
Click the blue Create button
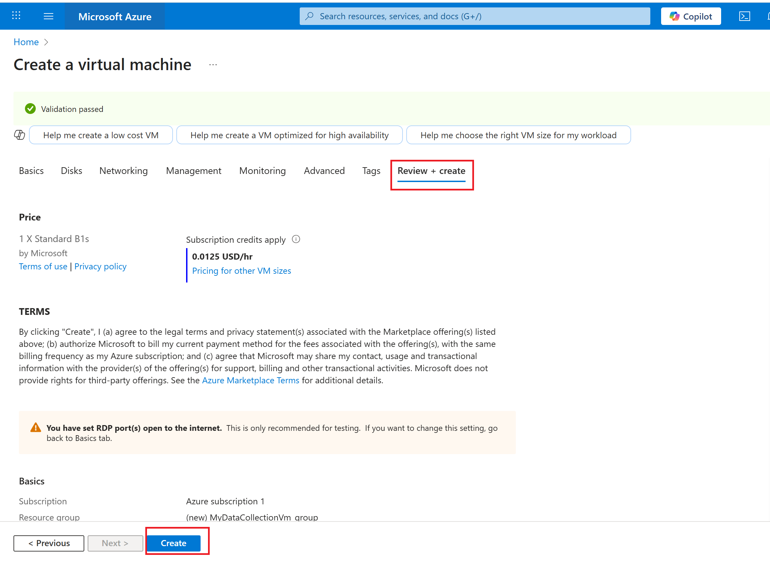coord(173,543)
